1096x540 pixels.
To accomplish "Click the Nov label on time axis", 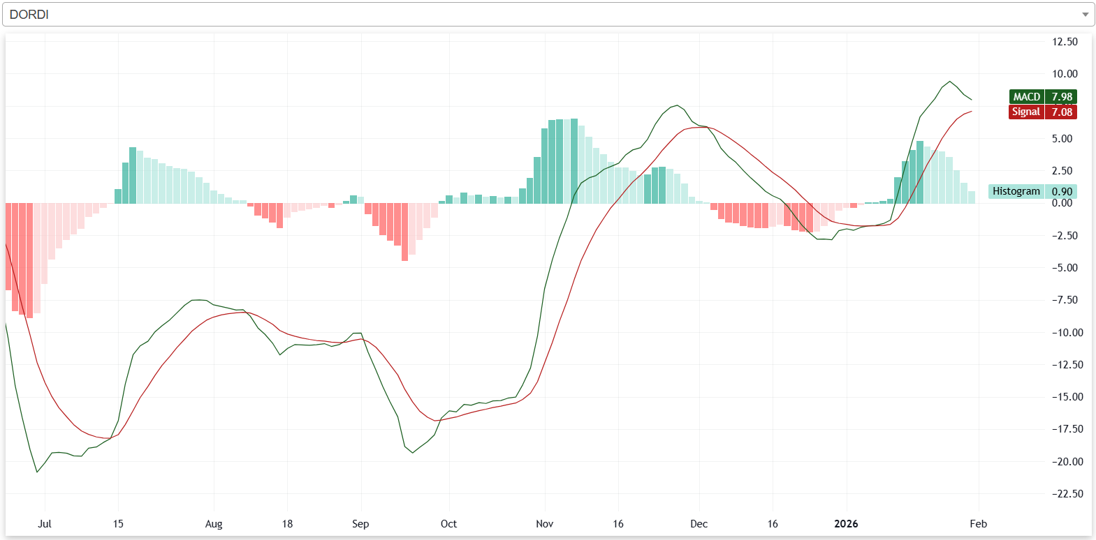I will click(x=544, y=524).
